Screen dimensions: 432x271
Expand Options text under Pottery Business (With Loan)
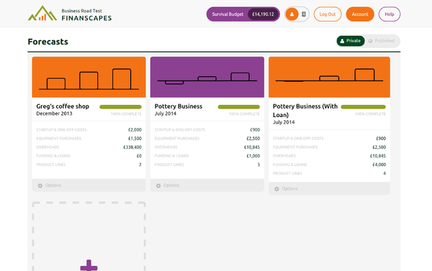pos(289,188)
